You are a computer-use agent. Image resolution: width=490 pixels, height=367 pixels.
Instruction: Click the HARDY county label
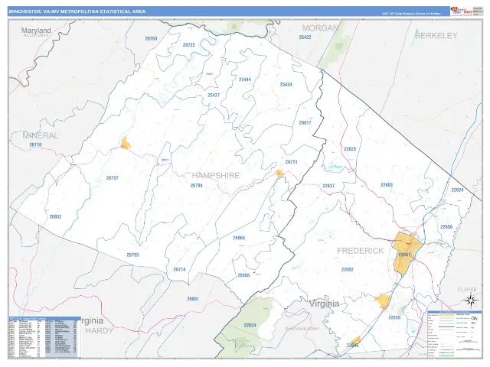[100, 330]
